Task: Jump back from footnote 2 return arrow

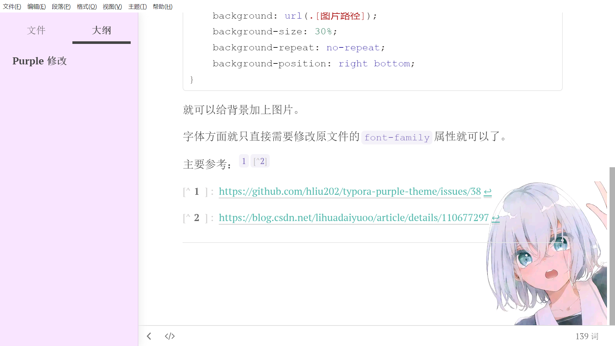Action: [x=496, y=218]
